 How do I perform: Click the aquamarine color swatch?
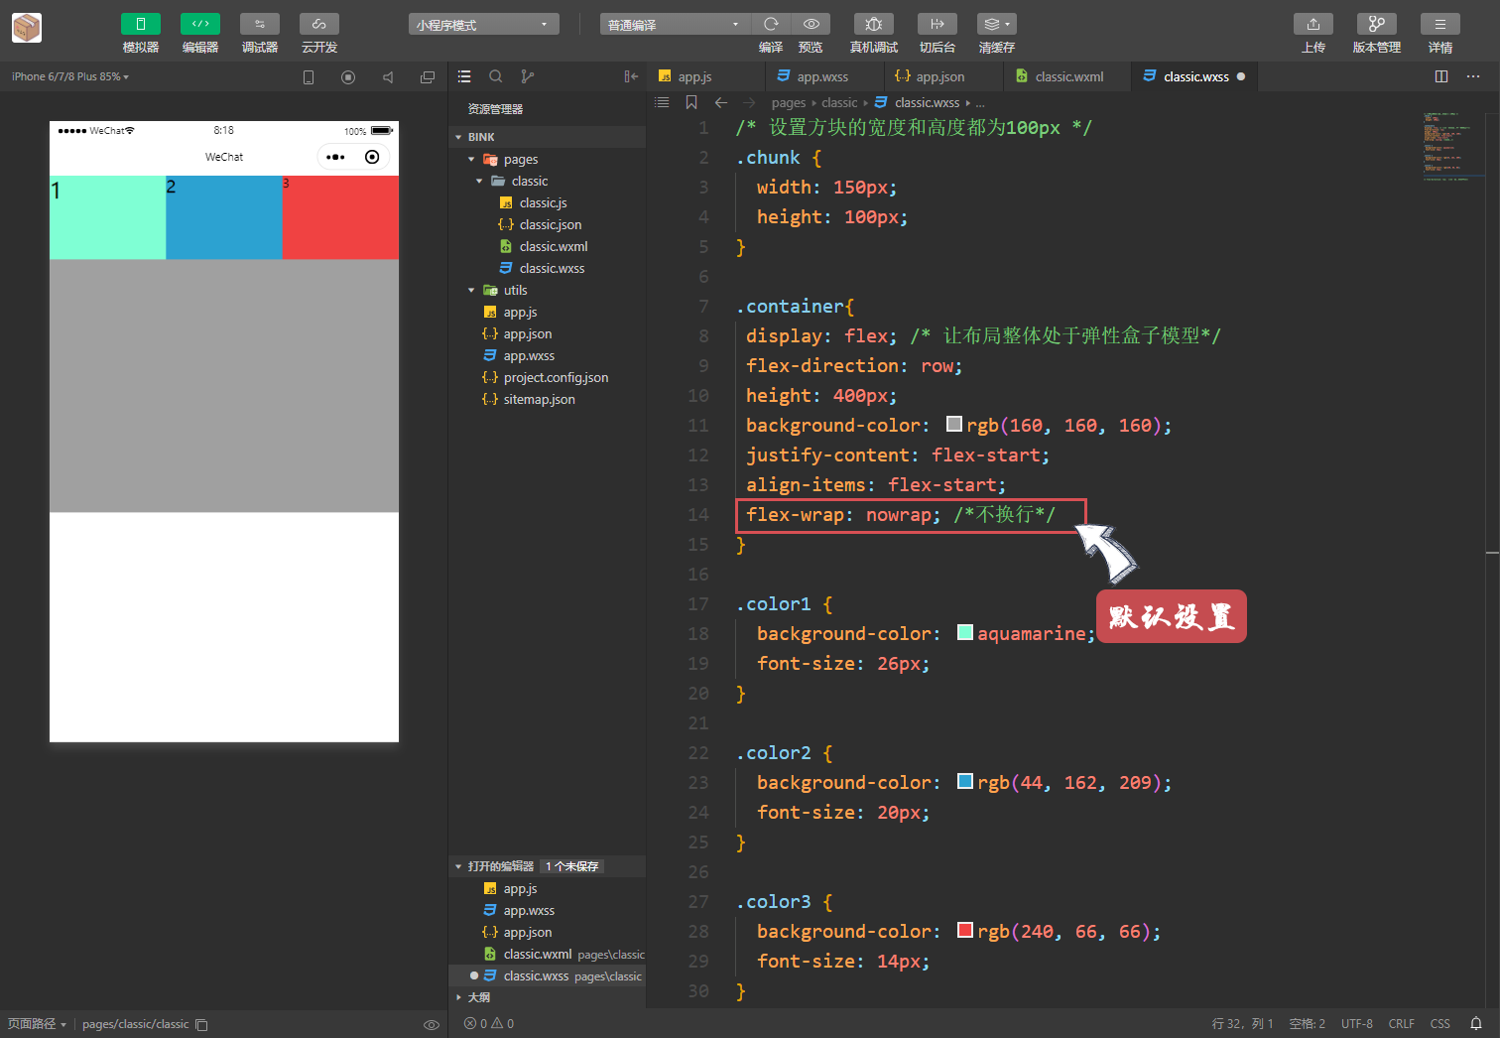(x=965, y=632)
